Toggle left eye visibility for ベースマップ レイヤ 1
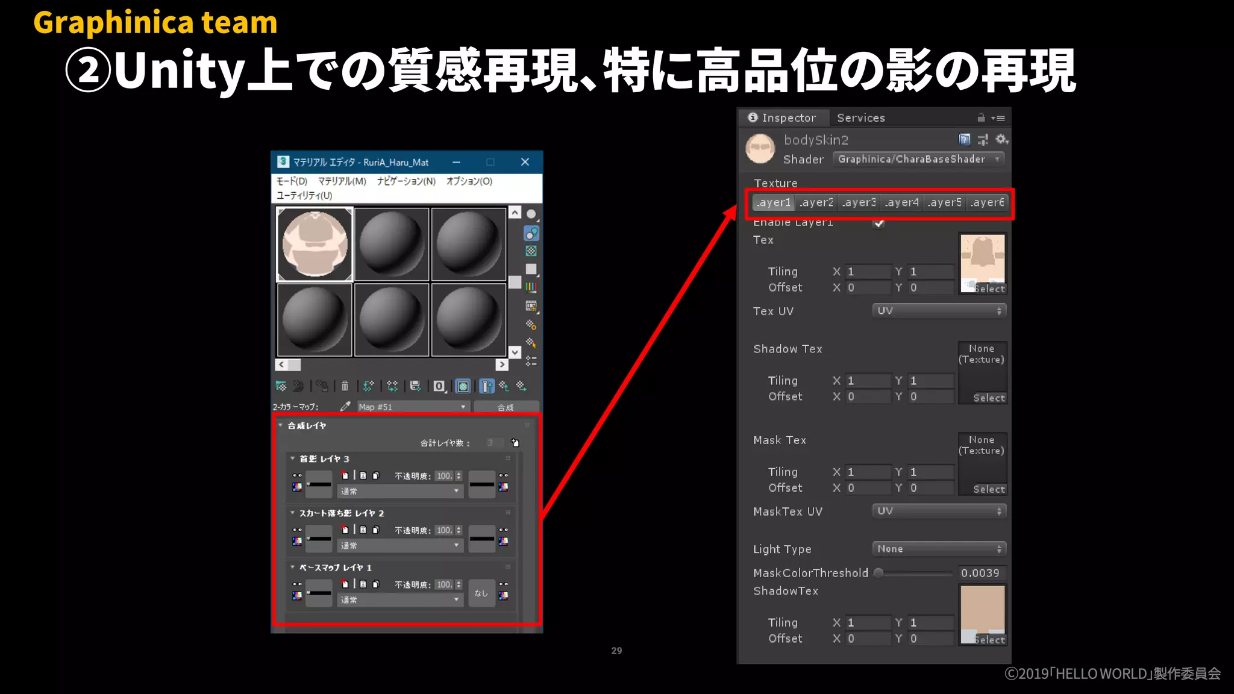 [x=297, y=584]
